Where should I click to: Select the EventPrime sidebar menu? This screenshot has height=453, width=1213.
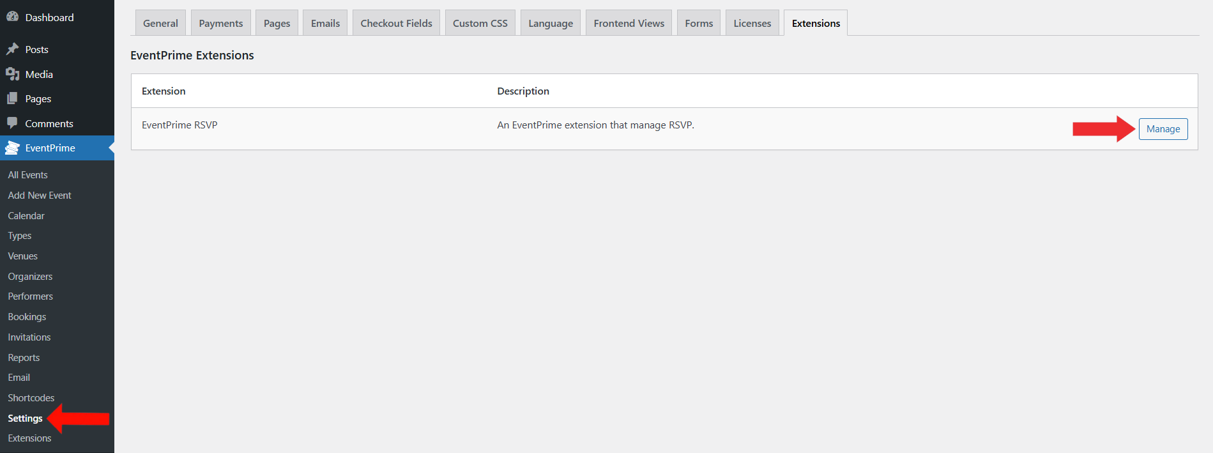pos(57,148)
